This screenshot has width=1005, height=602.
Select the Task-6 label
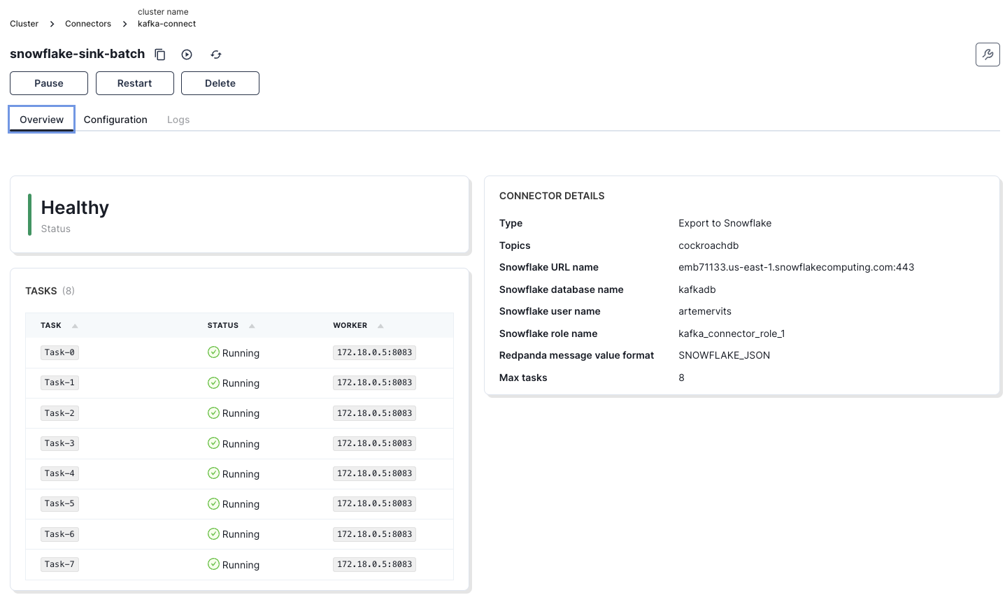59,534
